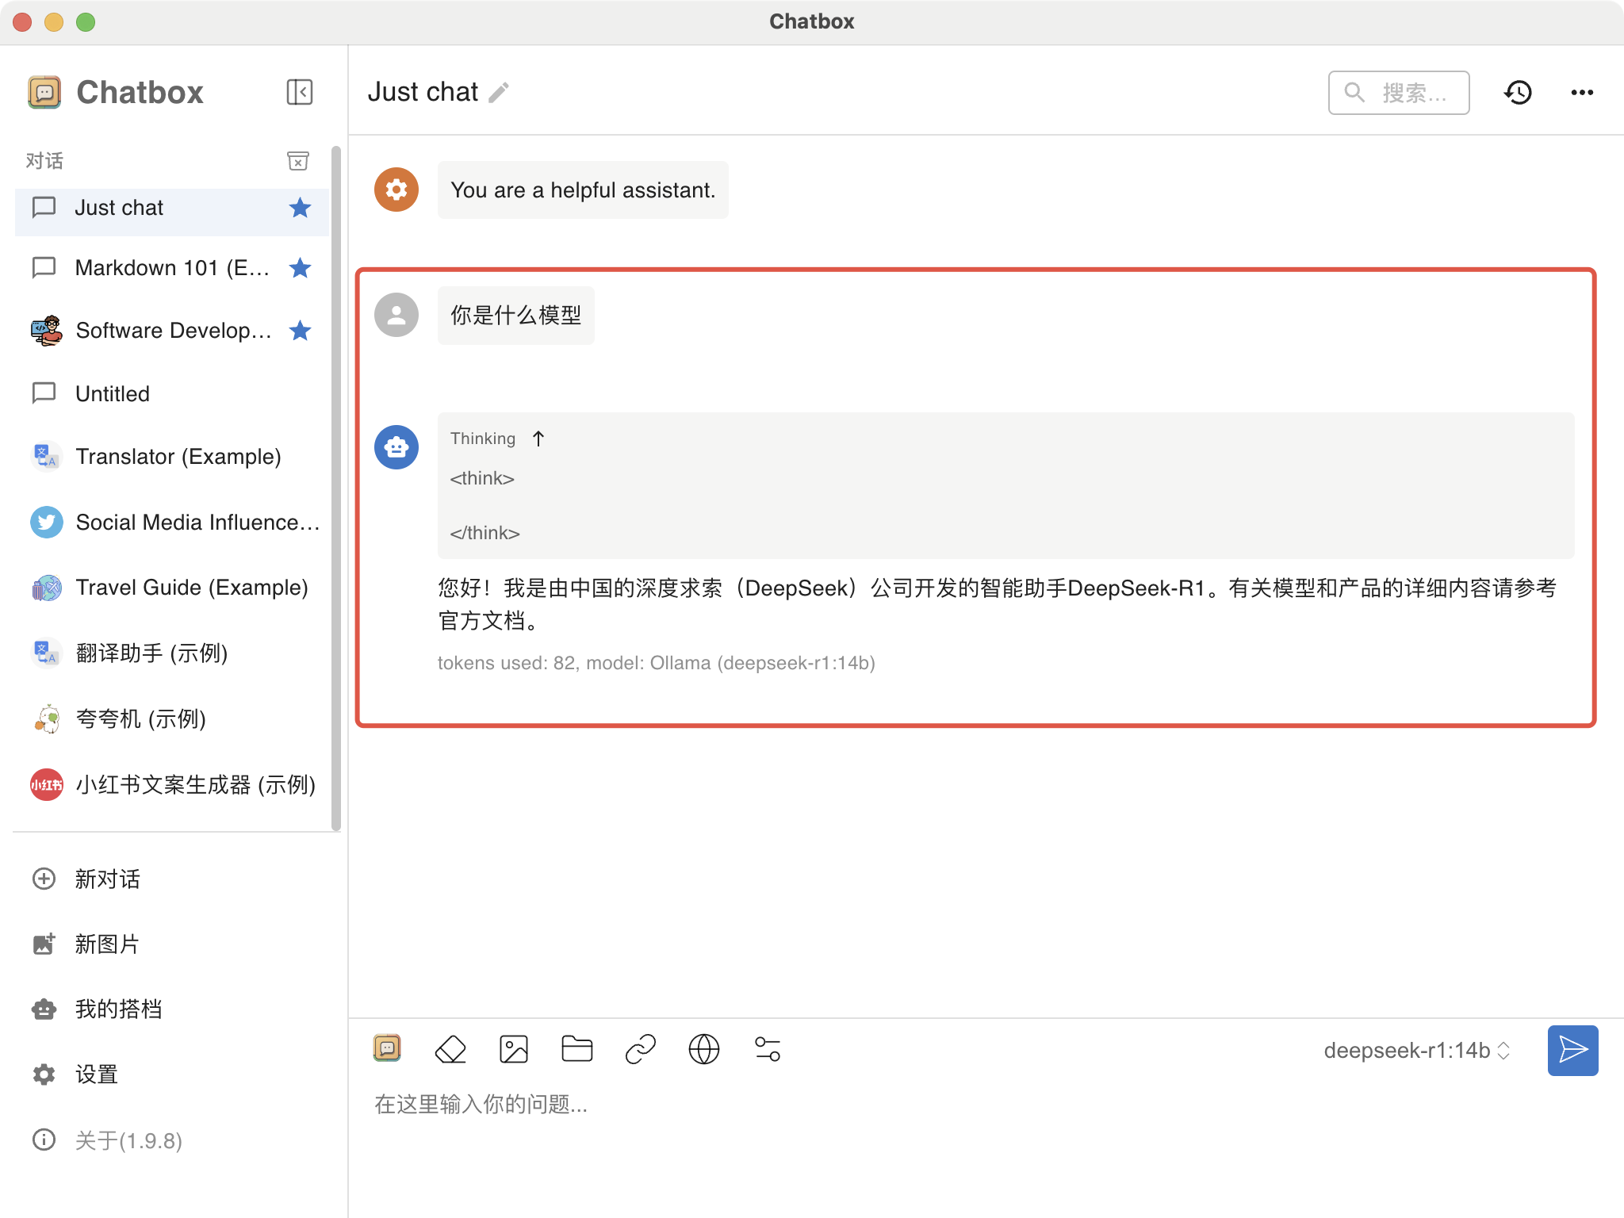The height and width of the screenshot is (1218, 1624).
Task: Select the Untitled conversation
Action: 172,393
